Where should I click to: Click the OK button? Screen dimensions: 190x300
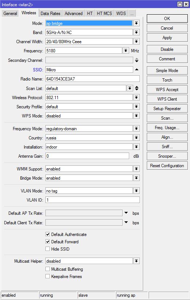point(167,19)
